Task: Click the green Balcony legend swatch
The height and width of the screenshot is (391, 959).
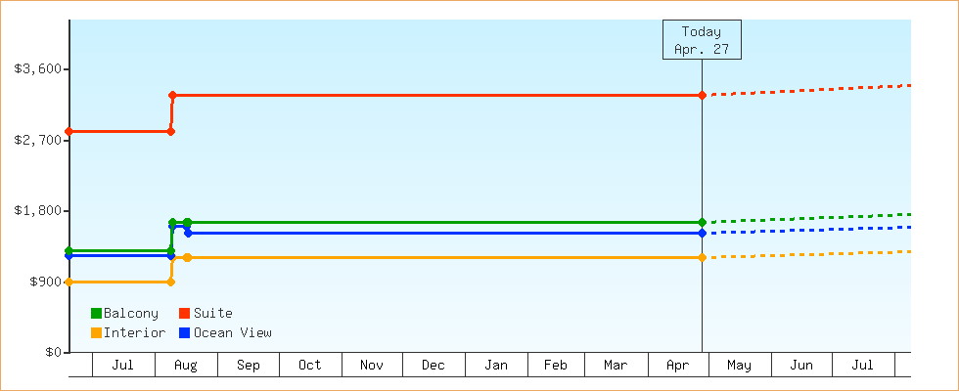Action: coord(96,314)
